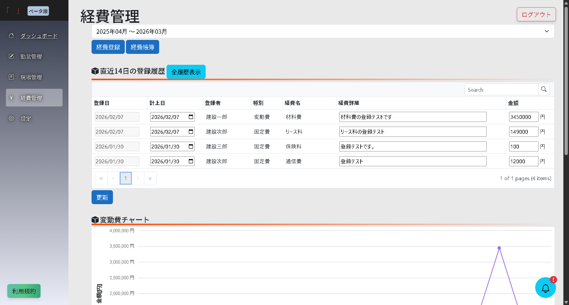Open settings via the gear icon
This screenshot has width=569, height=305.
[x=11, y=118]
